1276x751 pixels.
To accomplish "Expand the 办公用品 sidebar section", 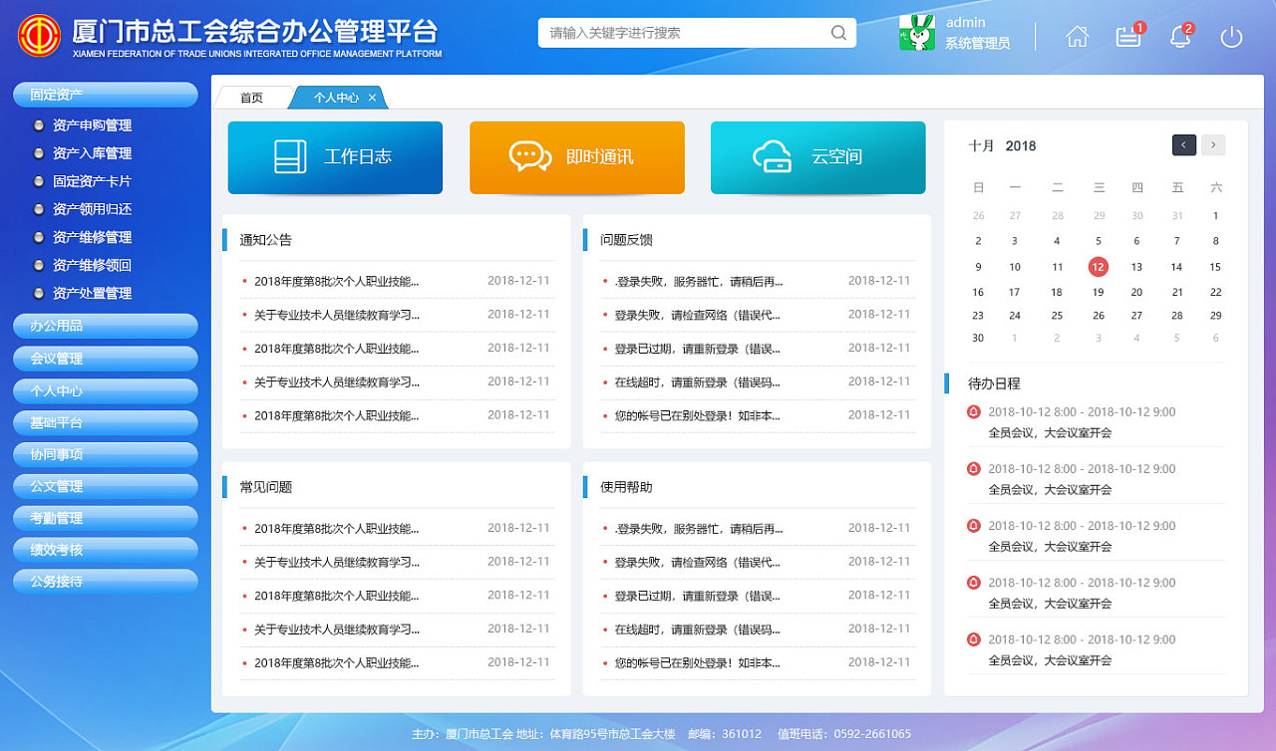I will pos(105,326).
